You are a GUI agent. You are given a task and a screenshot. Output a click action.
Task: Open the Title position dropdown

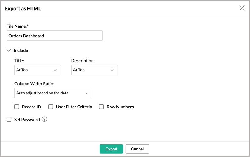[x=37, y=70]
